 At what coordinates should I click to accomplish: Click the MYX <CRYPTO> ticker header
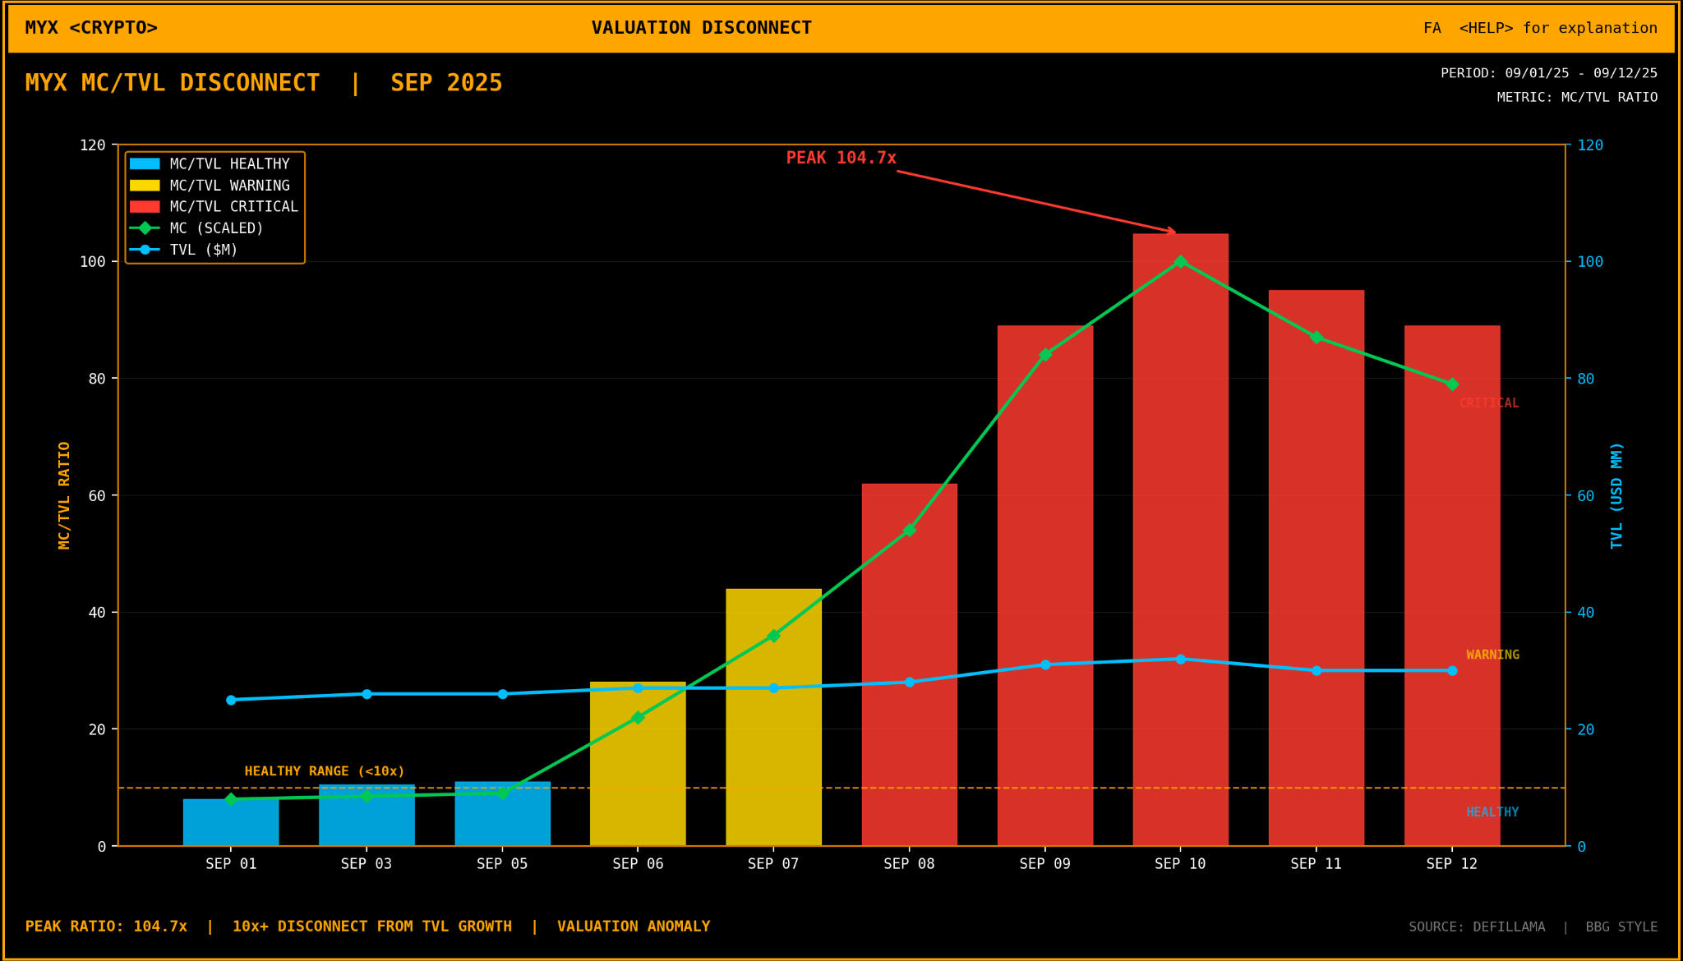click(91, 29)
